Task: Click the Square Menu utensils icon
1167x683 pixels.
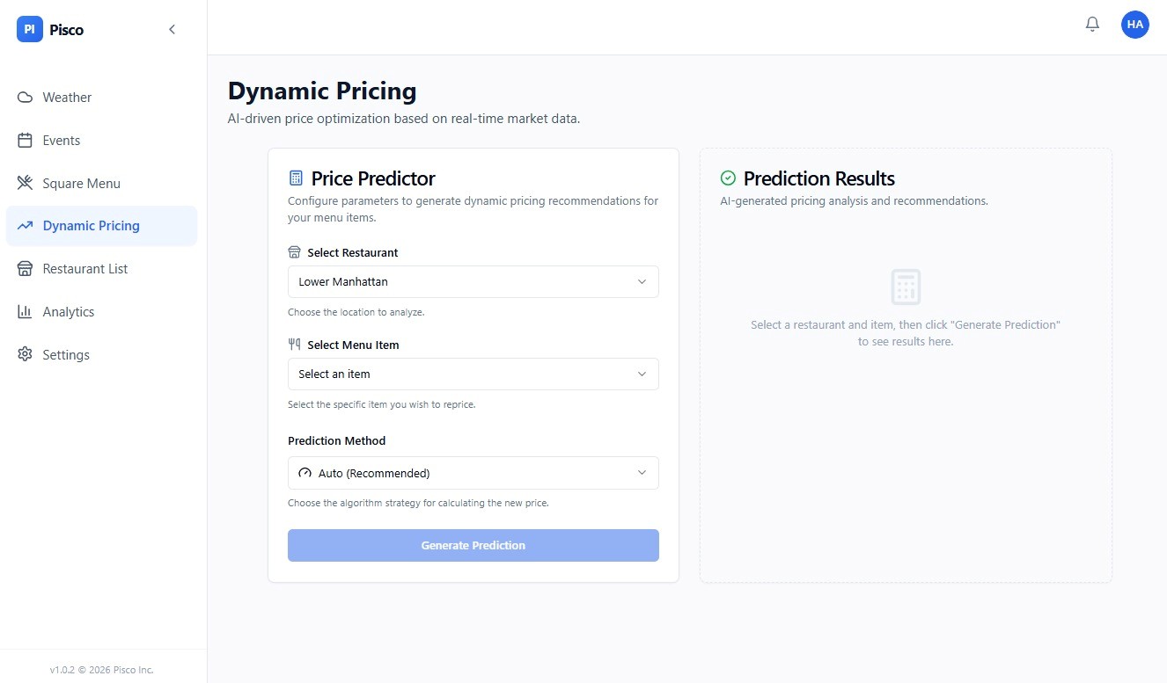Action: pos(25,184)
